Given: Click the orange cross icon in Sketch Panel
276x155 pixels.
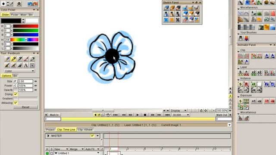Looking at the screenshot, I should coord(172,20).
